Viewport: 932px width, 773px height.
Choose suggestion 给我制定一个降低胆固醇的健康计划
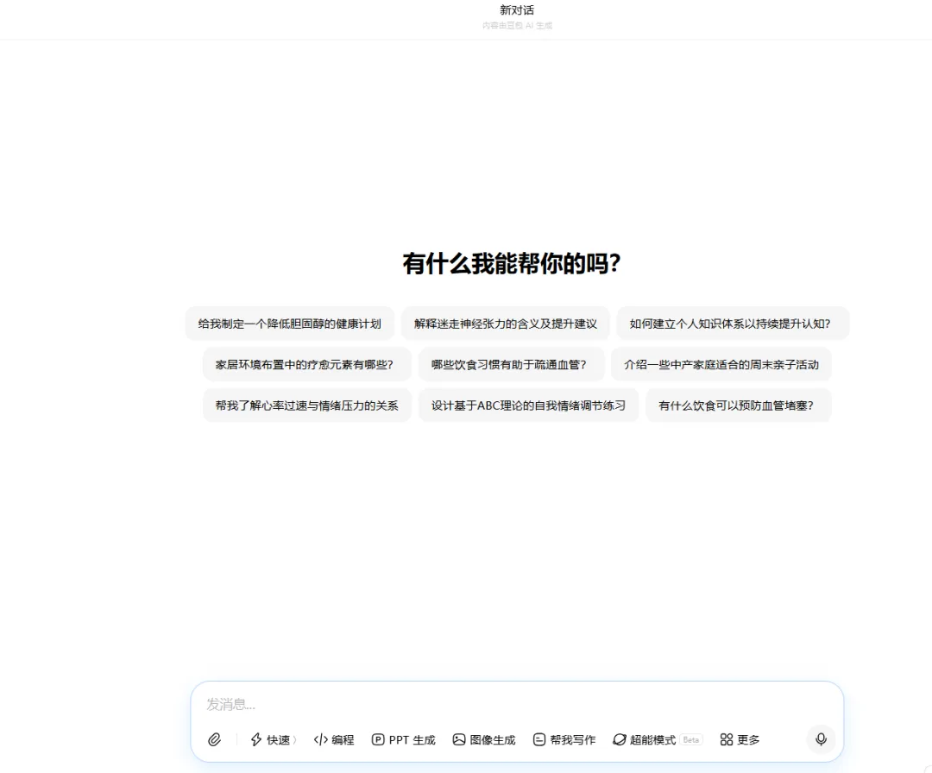pyautogui.click(x=289, y=324)
